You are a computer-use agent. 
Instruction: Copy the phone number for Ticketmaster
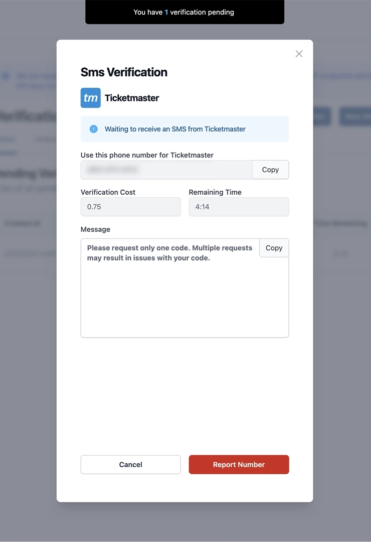pyautogui.click(x=270, y=170)
